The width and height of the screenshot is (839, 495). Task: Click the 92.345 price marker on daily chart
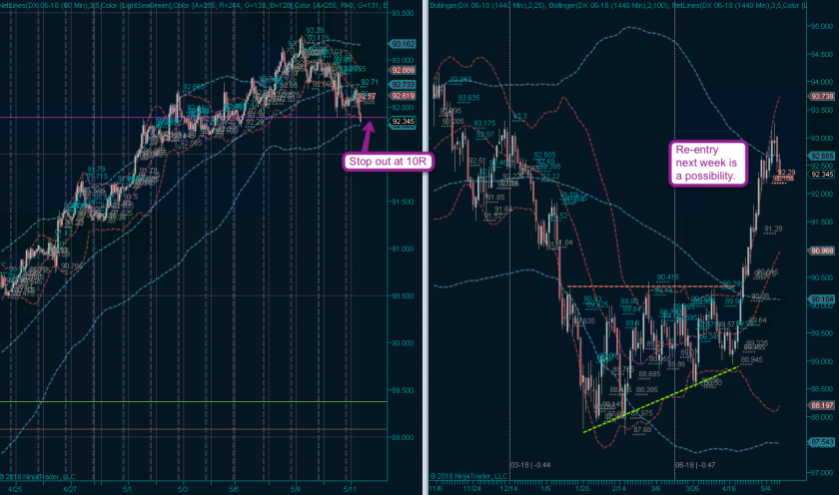(821, 175)
